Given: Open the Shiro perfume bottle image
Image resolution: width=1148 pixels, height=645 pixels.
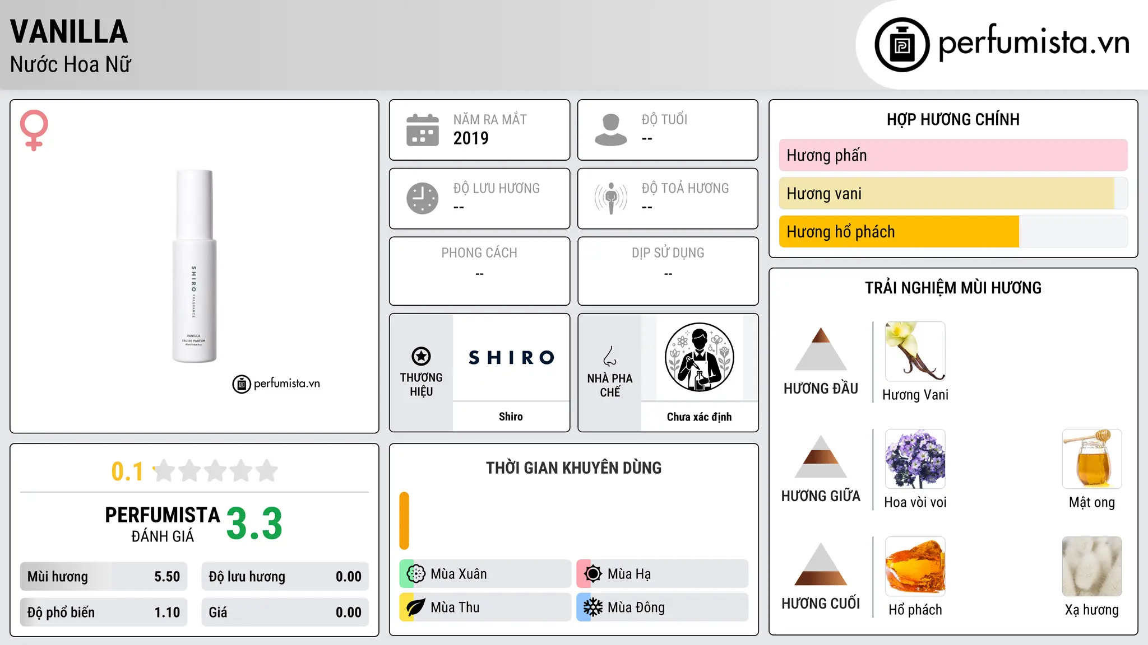Looking at the screenshot, I should (194, 267).
